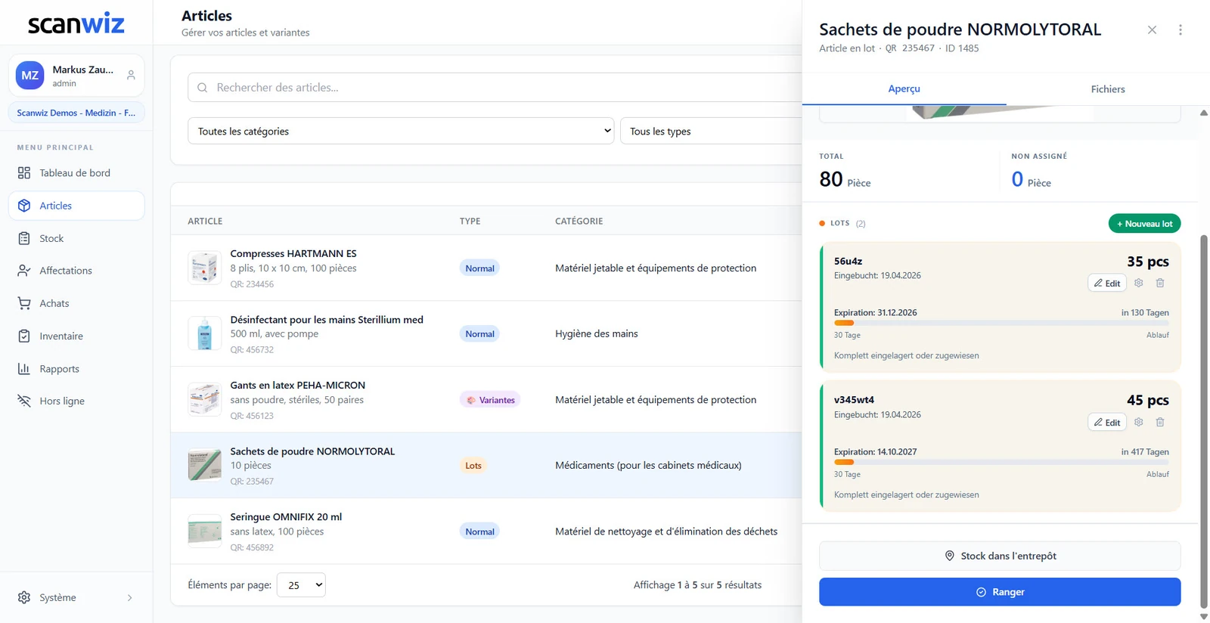The width and height of the screenshot is (1210, 623).
Task: Click the Achats shopping cart icon
Action: click(24, 303)
